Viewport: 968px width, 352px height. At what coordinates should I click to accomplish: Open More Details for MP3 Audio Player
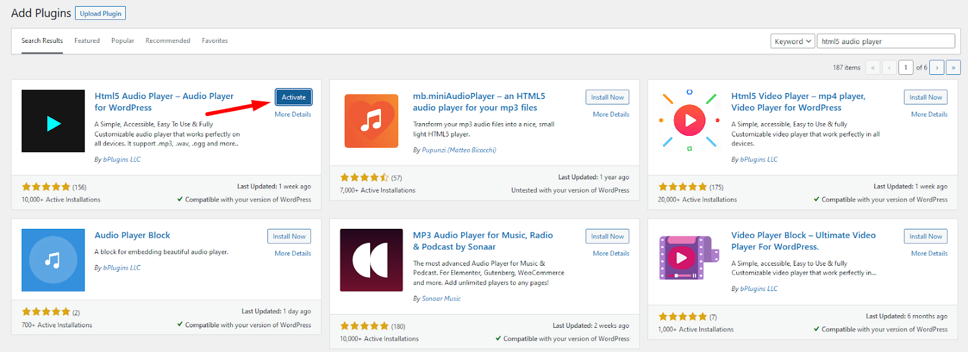tap(611, 254)
